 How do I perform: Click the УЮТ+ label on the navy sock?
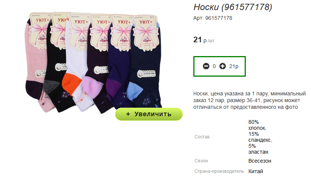click(x=146, y=22)
